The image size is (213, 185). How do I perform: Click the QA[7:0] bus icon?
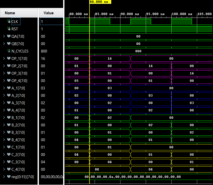(x=9, y=36)
